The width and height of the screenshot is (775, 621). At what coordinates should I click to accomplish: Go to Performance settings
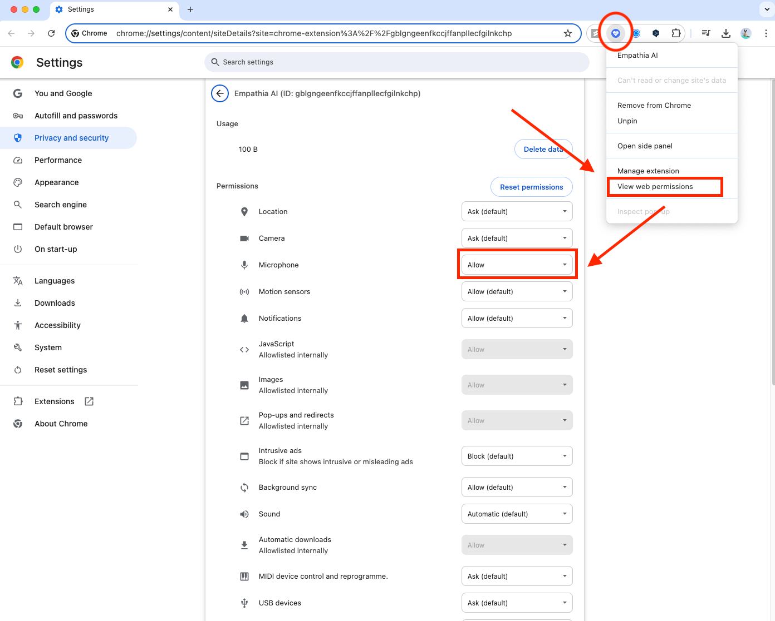(x=68, y=160)
